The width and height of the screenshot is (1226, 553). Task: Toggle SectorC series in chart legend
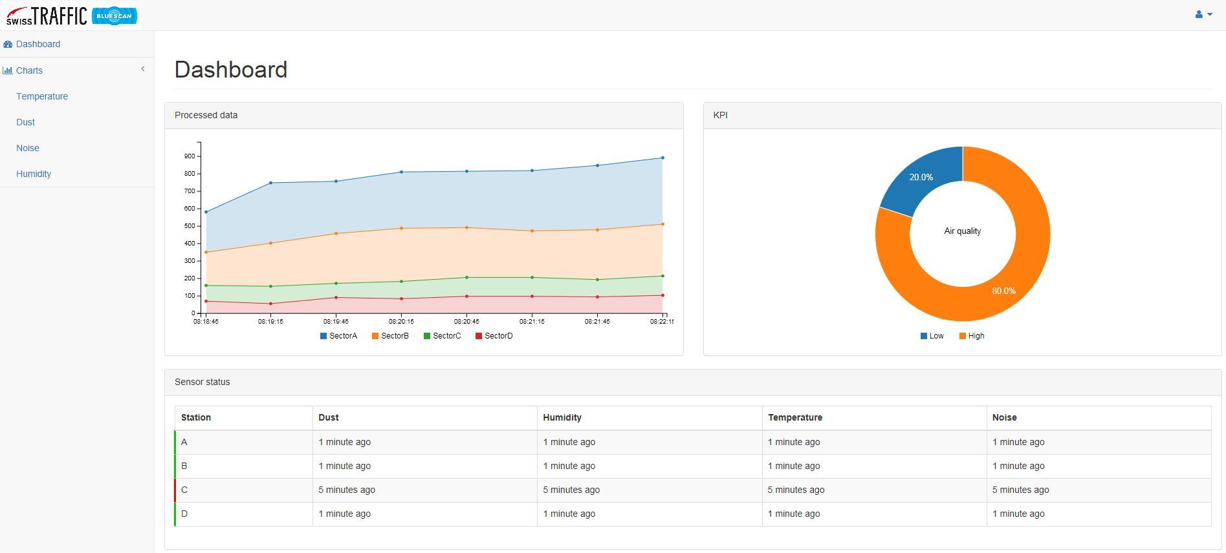[442, 336]
